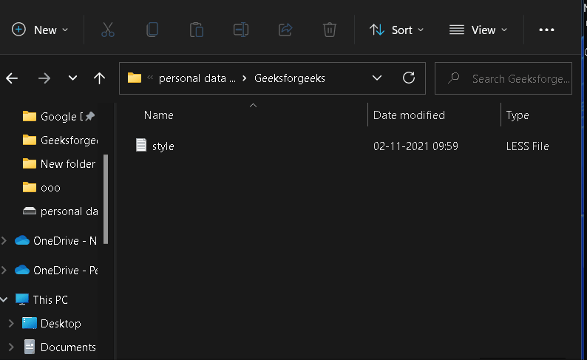
Task: Expand the address bar history dropdown
Action: (377, 78)
